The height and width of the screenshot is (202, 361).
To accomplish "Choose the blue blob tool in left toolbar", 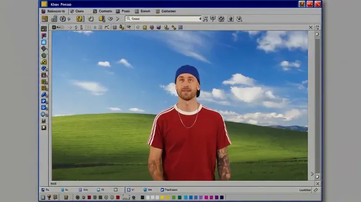I will pyautogui.click(x=44, y=68).
